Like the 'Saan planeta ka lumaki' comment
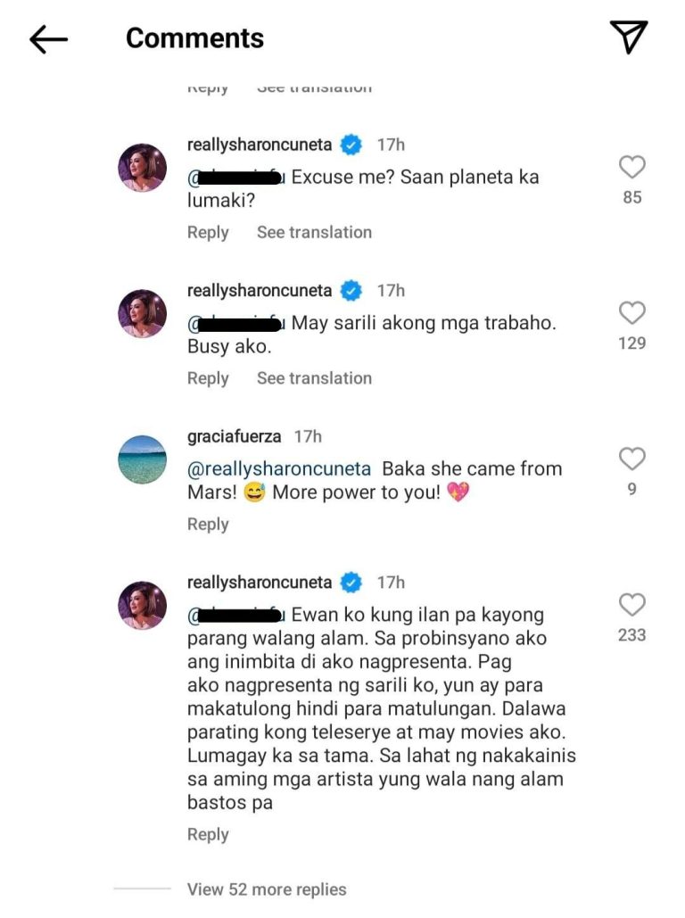Image resolution: width=685 pixels, height=918 pixels. pyautogui.click(x=631, y=167)
